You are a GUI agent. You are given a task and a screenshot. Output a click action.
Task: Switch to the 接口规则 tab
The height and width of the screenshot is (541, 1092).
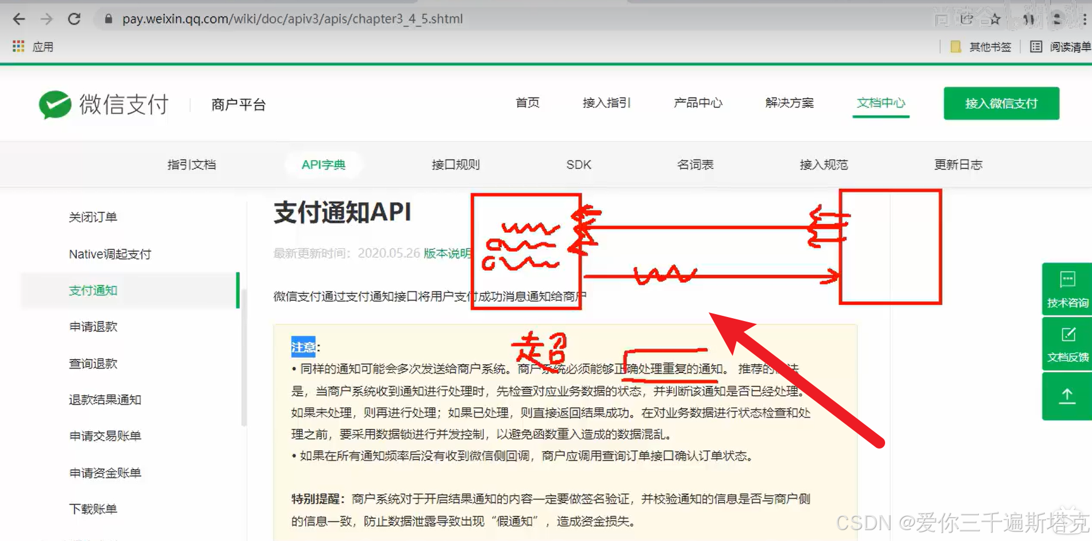456,165
